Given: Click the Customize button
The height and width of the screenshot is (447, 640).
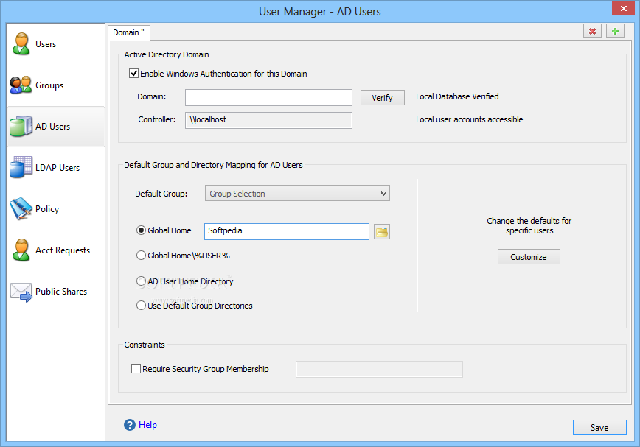Looking at the screenshot, I should tap(529, 257).
